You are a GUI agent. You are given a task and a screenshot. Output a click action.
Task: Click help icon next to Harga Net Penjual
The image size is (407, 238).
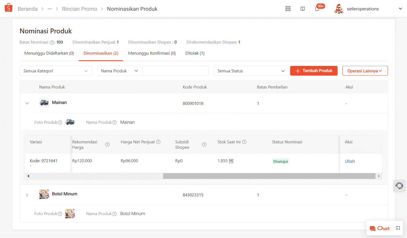coord(158,142)
